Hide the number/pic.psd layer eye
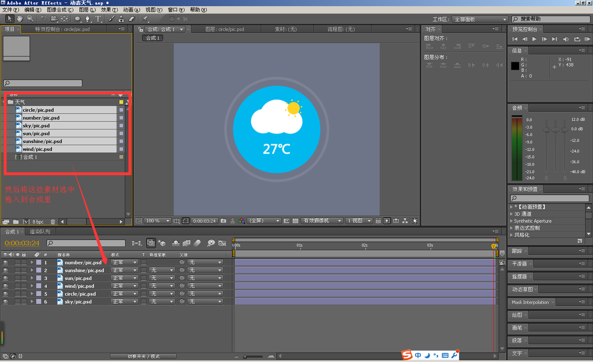 coord(5,262)
